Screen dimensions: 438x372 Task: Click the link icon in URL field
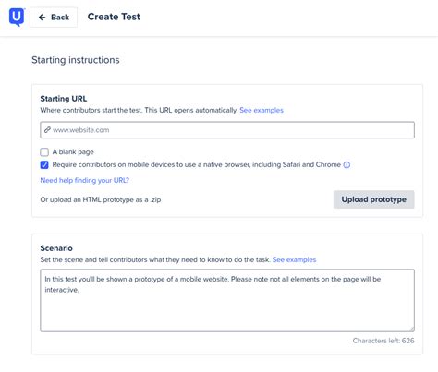point(47,130)
